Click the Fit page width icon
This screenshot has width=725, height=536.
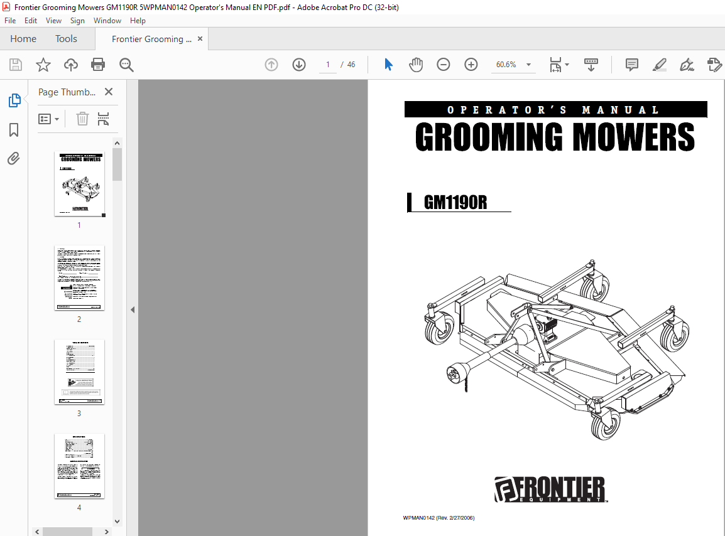(x=555, y=65)
